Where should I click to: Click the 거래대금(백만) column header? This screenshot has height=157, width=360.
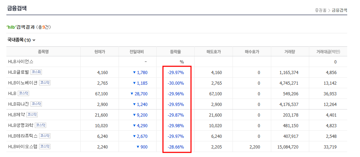tap(328, 52)
